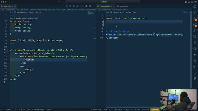
Task: Go back with the navigation arrow
Action: [x=59, y=2]
